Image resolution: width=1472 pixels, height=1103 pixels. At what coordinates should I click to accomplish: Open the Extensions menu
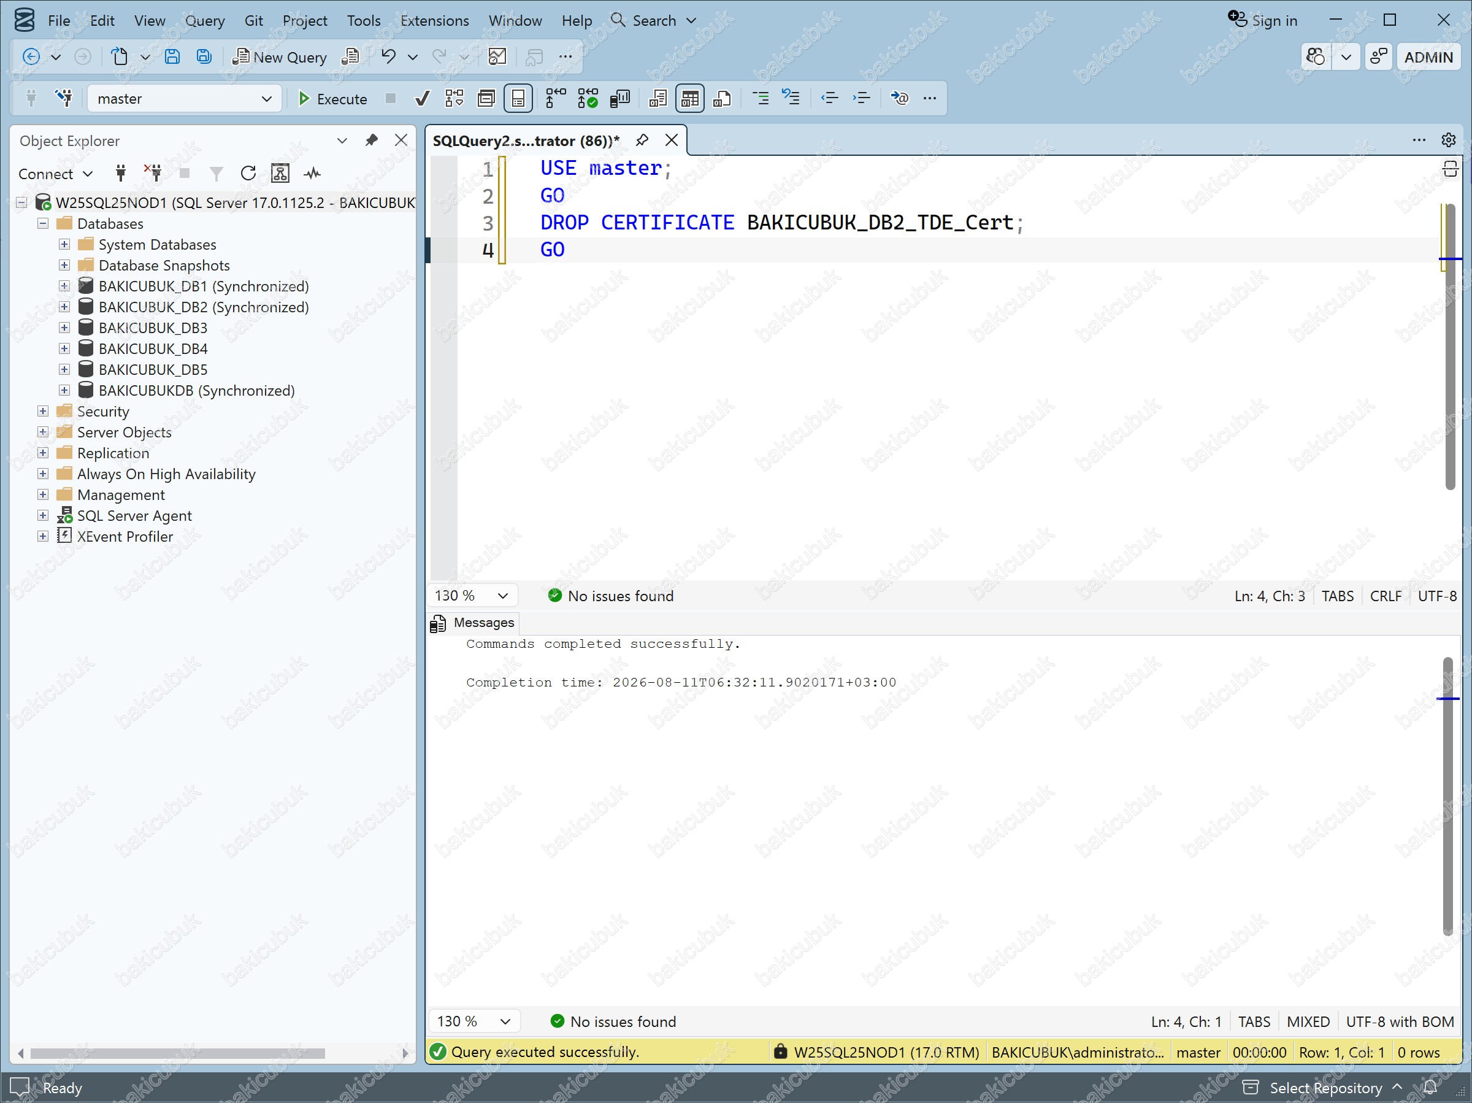click(434, 21)
